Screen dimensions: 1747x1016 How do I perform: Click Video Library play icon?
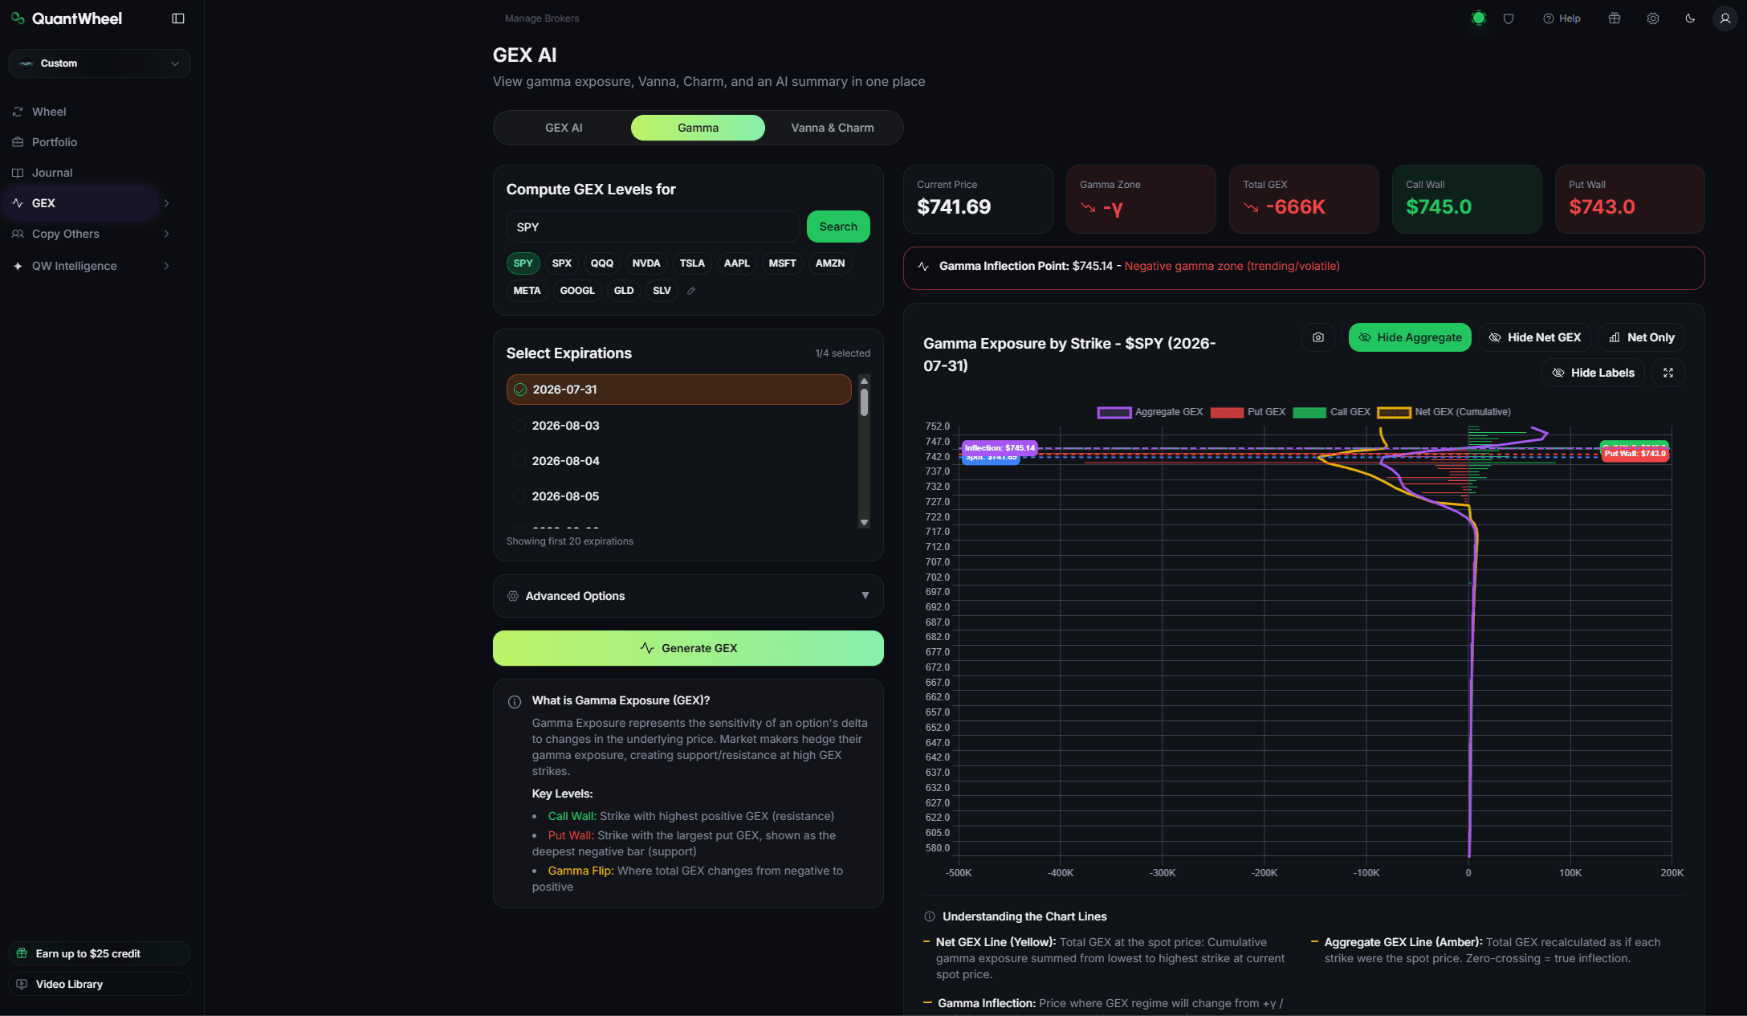(22, 984)
